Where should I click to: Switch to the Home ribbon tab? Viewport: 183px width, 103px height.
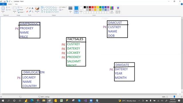(10, 4)
